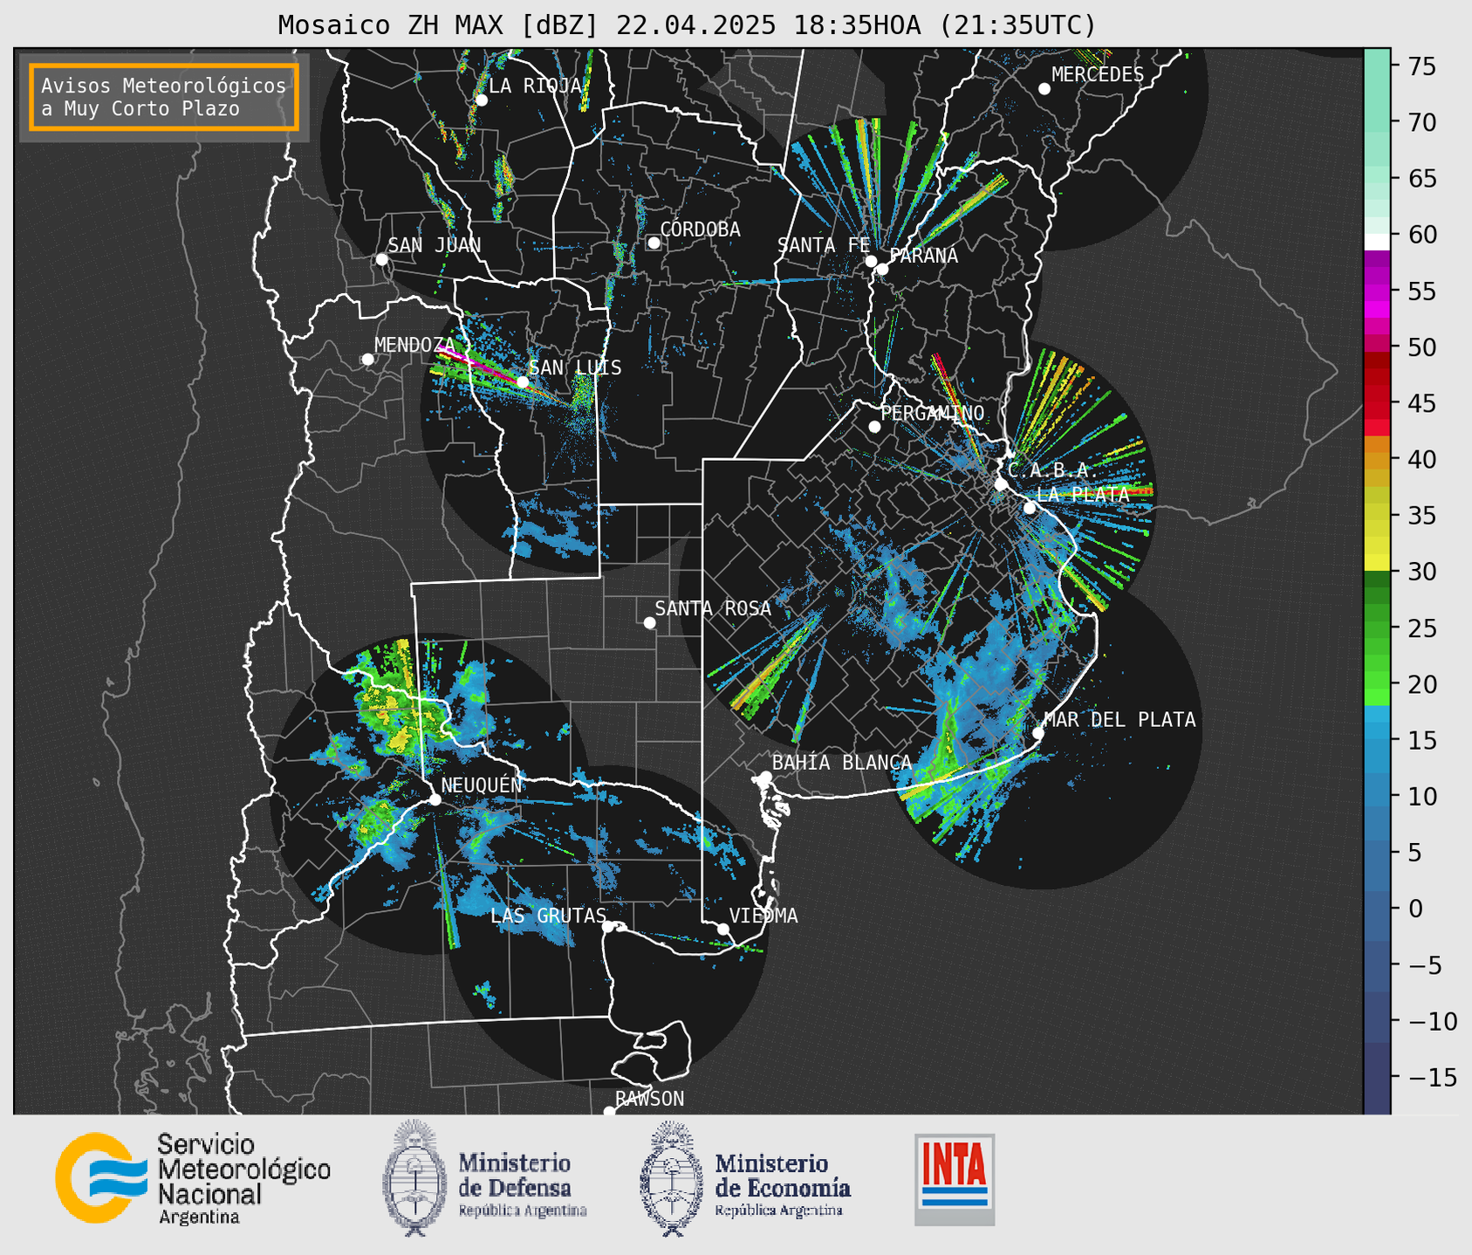Screen dimensions: 1472x1255
Task: Click the 60 dBZ white colorbar band
Action: (1377, 242)
